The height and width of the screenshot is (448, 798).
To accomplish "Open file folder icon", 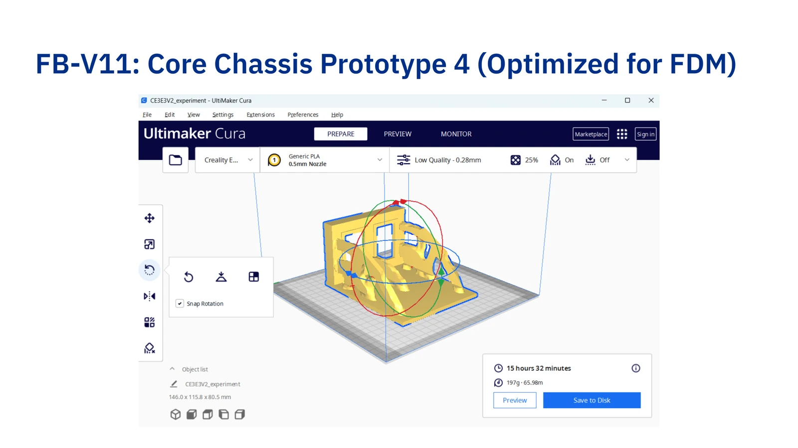I will (x=176, y=160).
